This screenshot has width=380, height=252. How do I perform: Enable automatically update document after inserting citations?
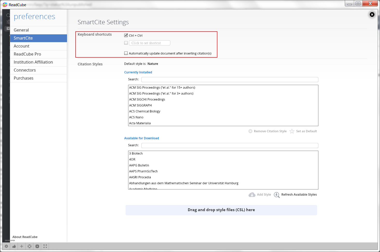click(126, 53)
